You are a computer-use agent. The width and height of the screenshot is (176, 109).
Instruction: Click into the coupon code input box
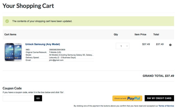click(18, 98)
